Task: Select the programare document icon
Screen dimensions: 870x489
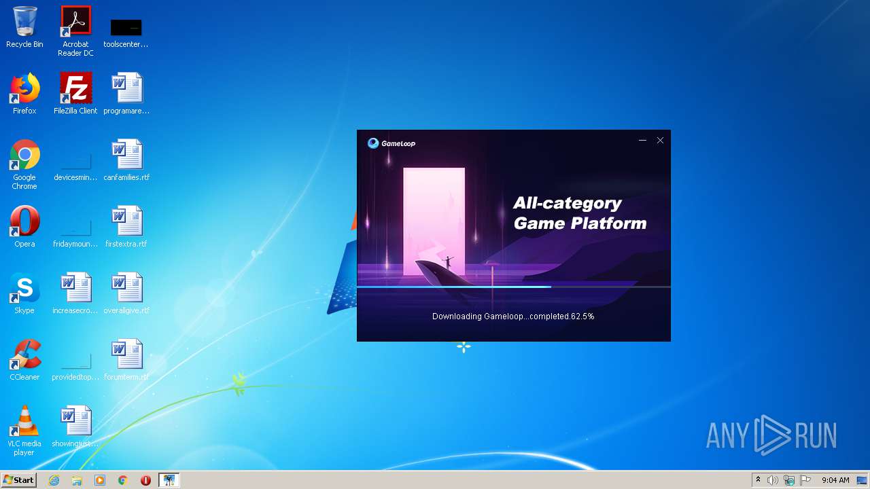Action: 126,94
